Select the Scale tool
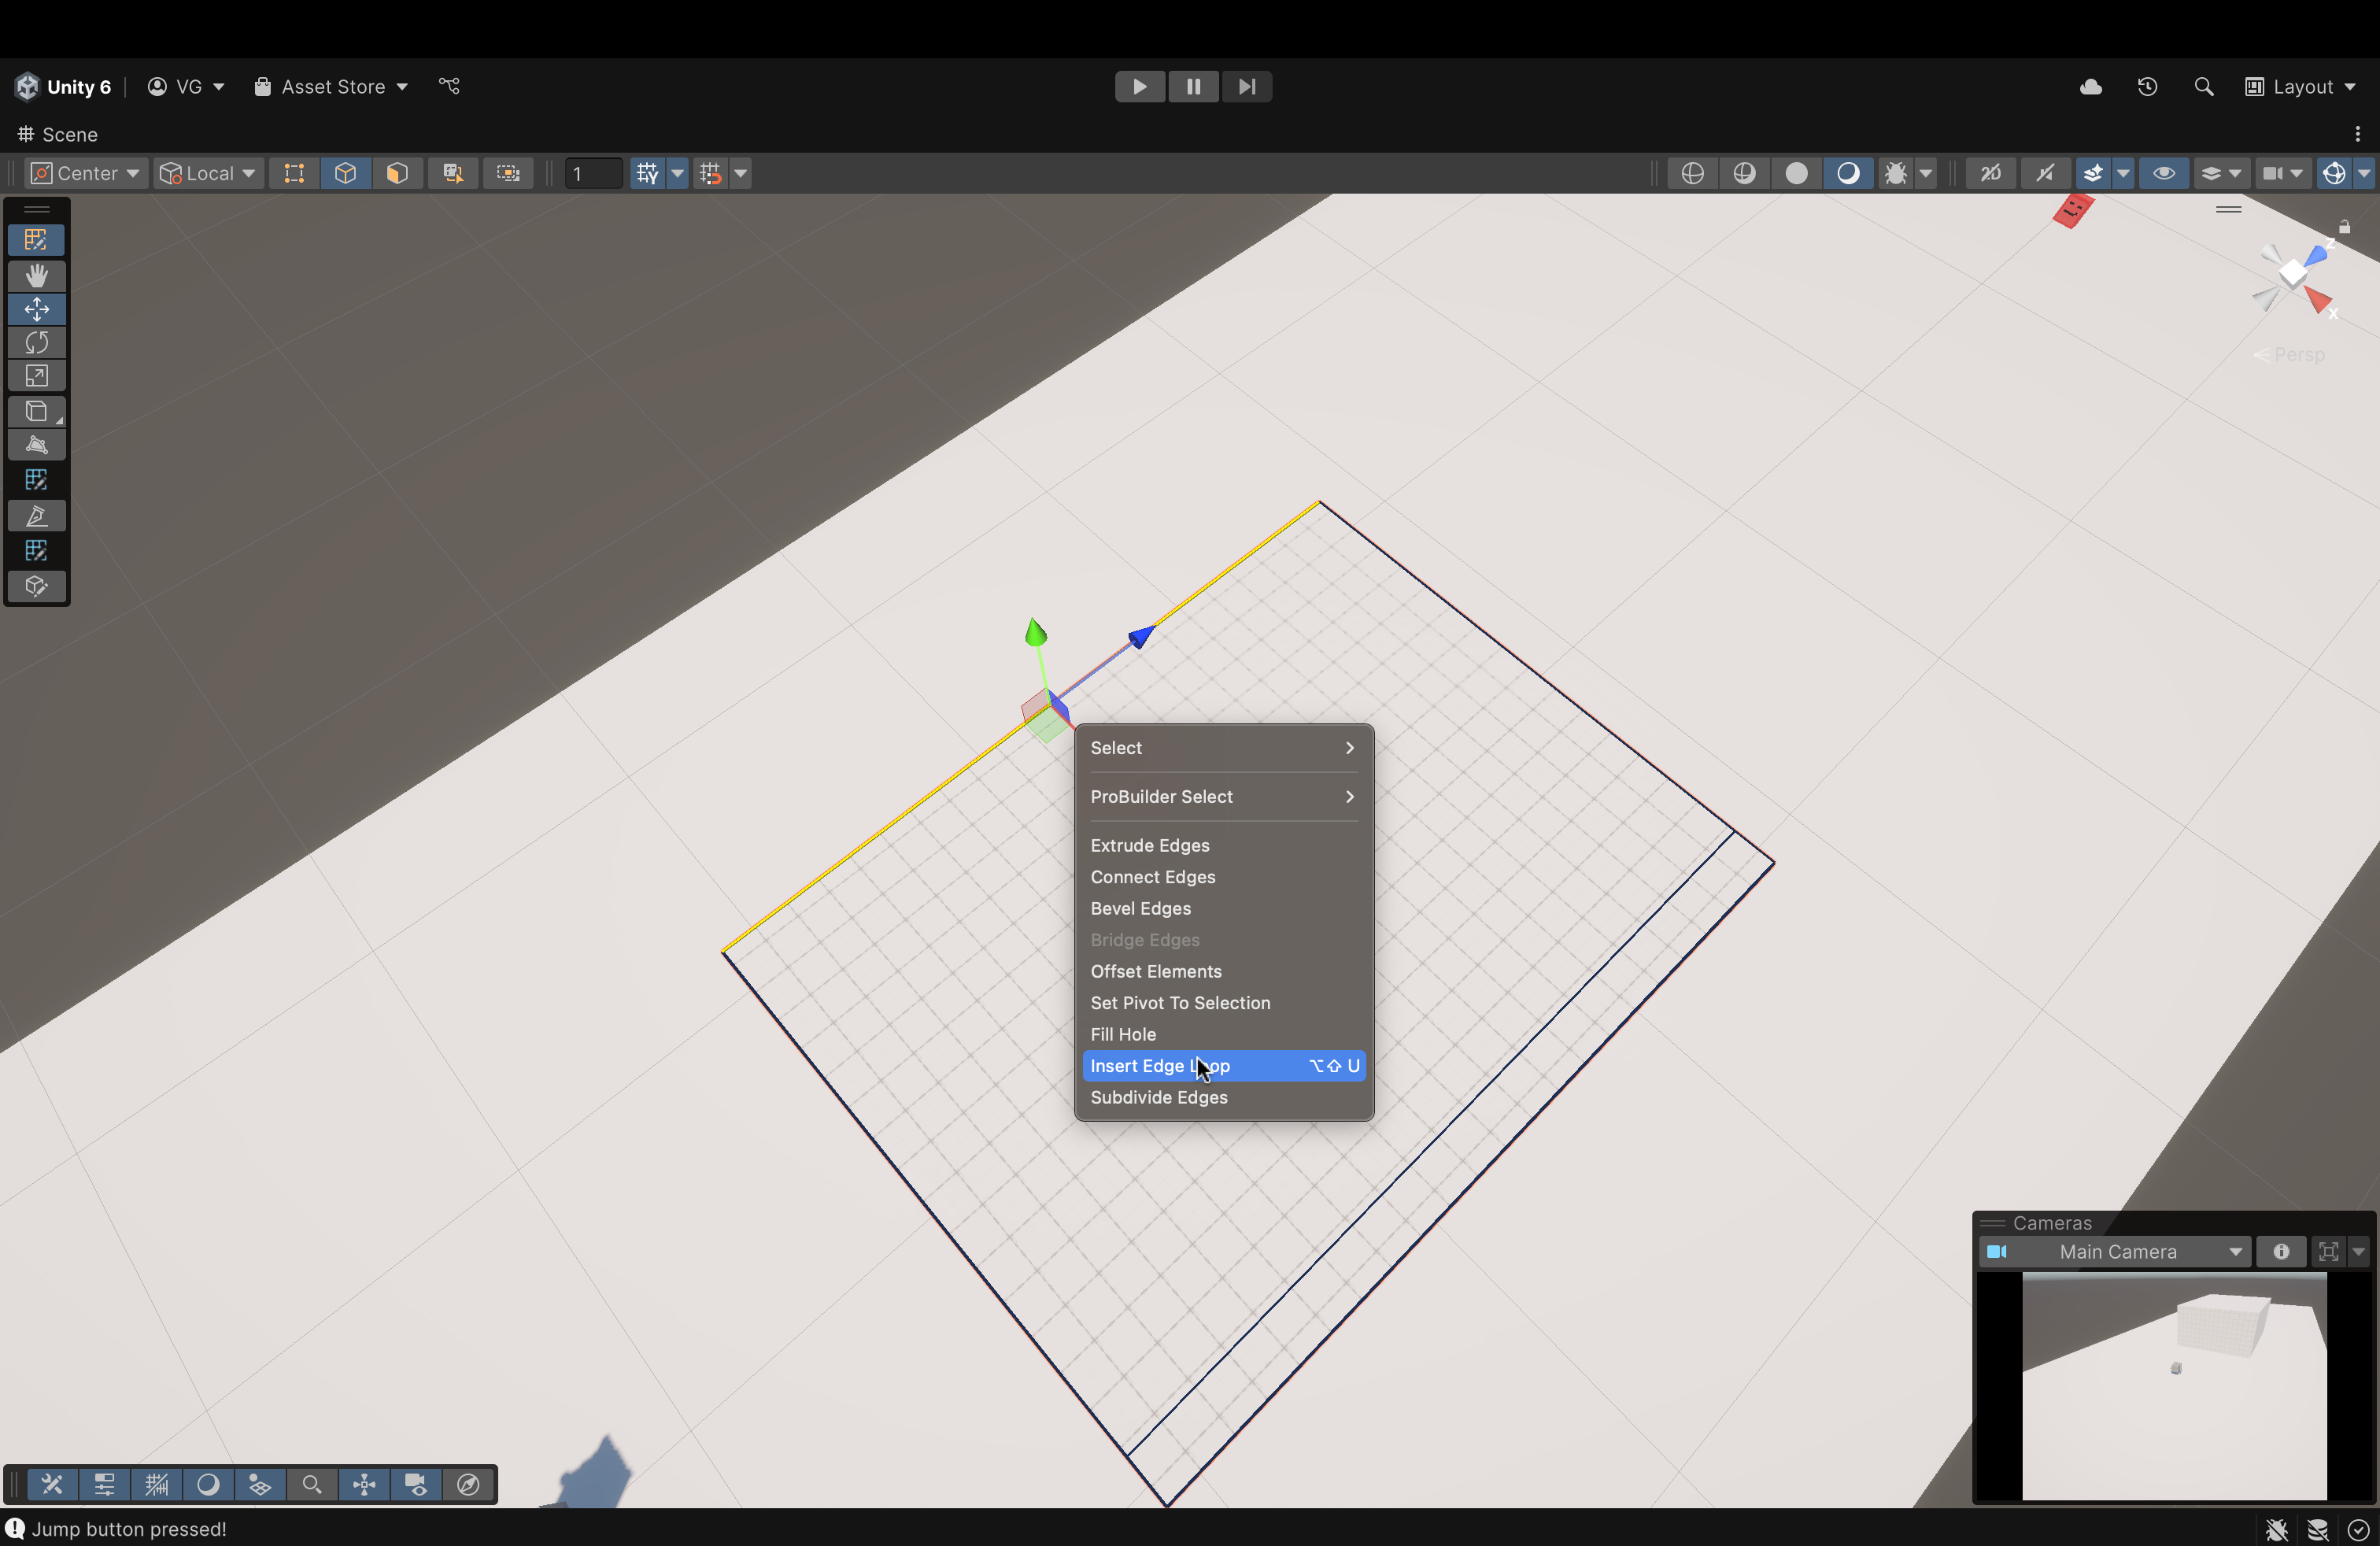2380x1546 pixels. 36,377
